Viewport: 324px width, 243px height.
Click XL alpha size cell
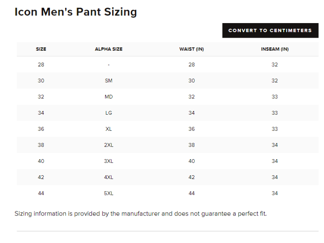[109, 129]
